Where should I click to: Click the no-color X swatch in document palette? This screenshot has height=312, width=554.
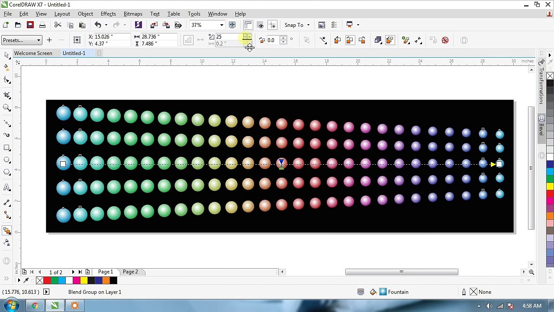point(40,281)
